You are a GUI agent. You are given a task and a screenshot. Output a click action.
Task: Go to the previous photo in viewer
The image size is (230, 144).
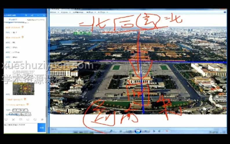coord(131,131)
